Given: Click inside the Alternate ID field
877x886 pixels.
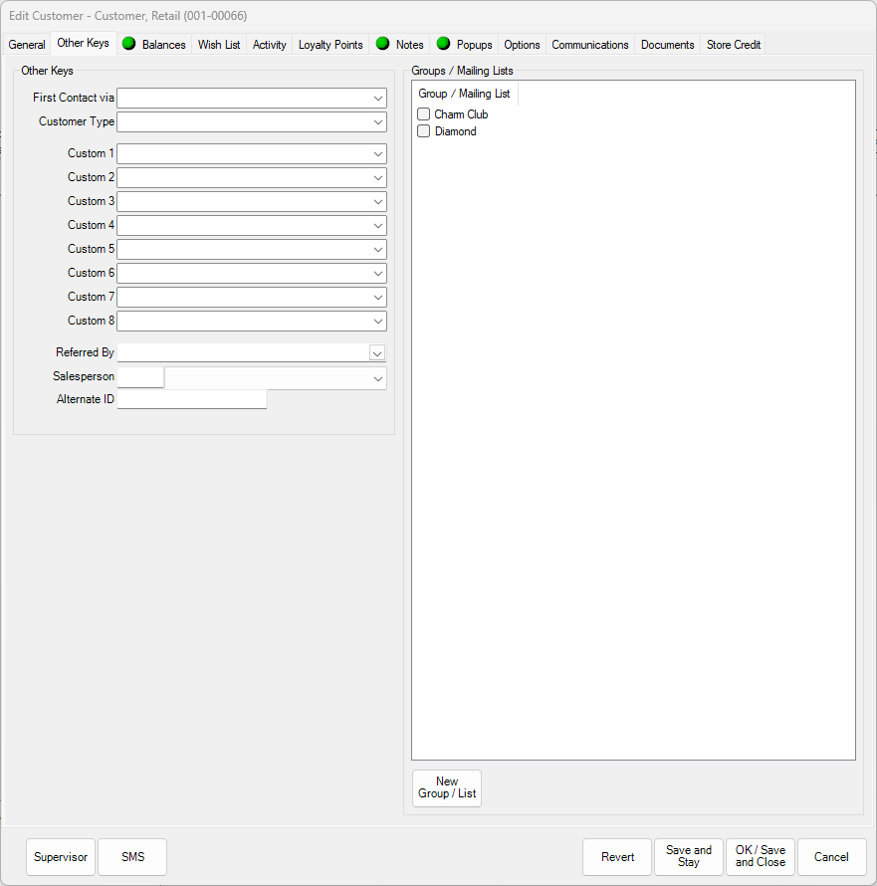Looking at the screenshot, I should (x=191, y=398).
